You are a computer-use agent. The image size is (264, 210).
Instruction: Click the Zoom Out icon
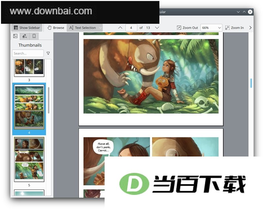tap(179, 28)
